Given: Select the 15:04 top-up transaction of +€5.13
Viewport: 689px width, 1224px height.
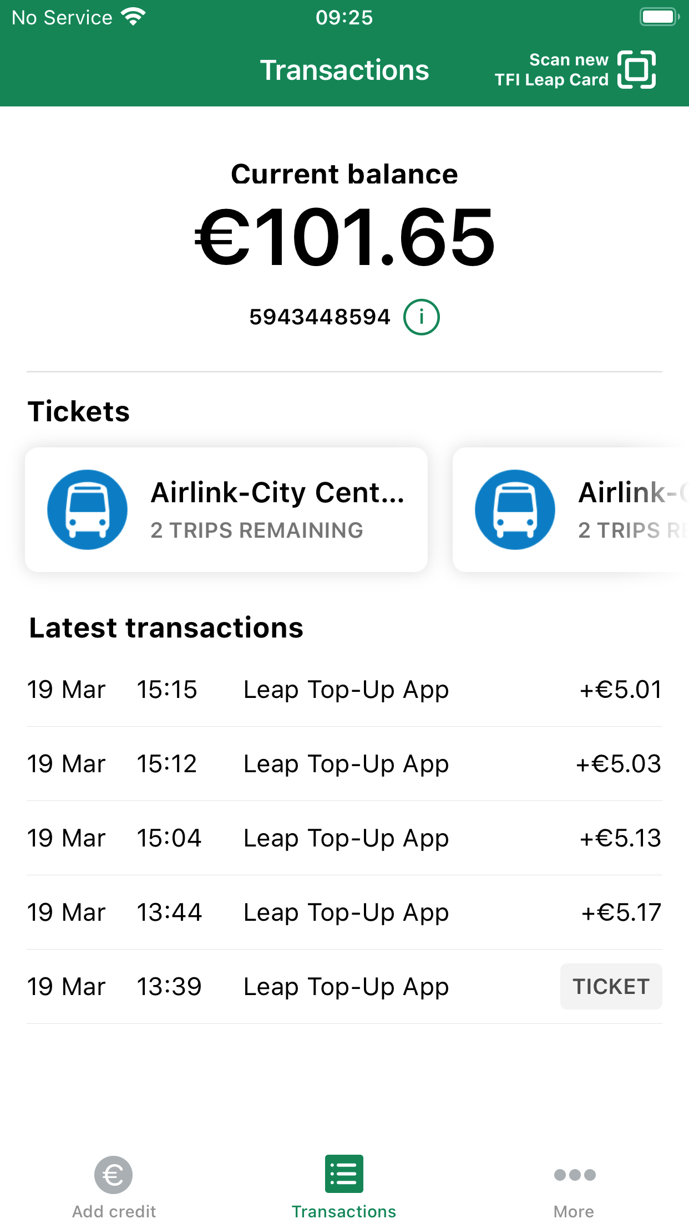Looking at the screenshot, I should 344,838.
